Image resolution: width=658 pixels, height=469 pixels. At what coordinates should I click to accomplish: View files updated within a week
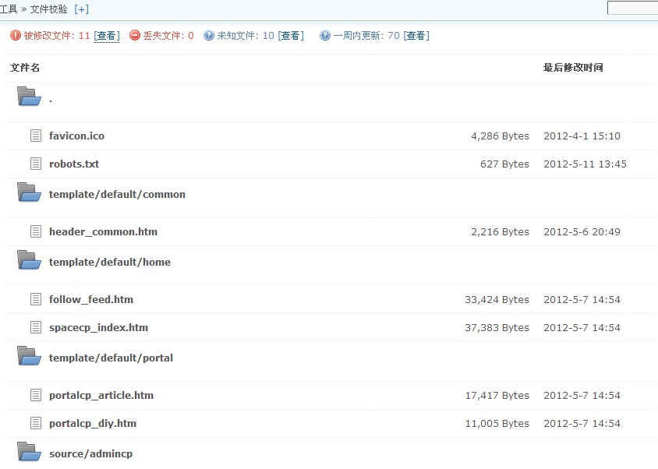[416, 36]
